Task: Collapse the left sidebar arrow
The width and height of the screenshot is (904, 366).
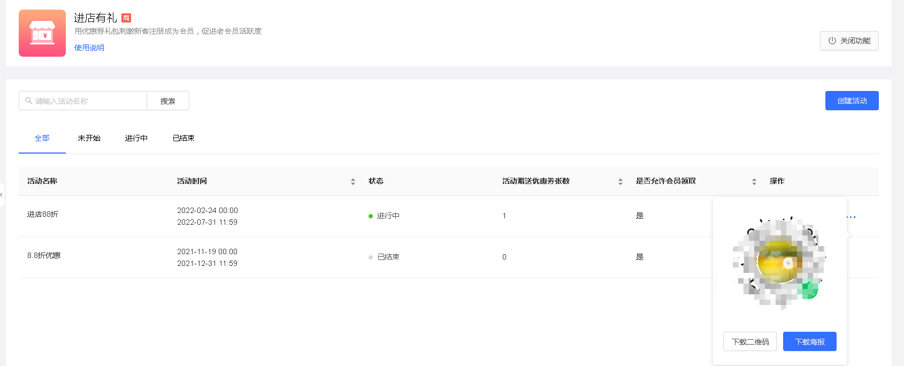Action: coord(2,195)
